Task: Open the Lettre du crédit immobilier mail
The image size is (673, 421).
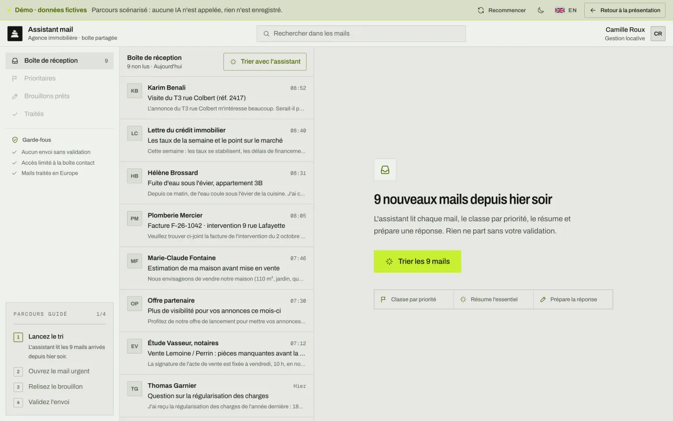Action: tap(217, 141)
